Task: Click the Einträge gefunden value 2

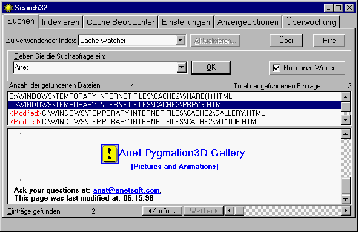Action: coord(94,211)
